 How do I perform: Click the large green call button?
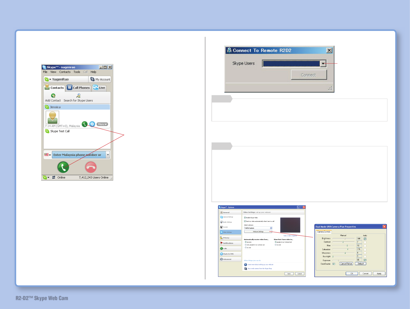pyautogui.click(x=63, y=167)
